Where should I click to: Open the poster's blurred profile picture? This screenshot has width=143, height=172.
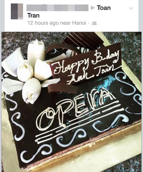[17, 11]
